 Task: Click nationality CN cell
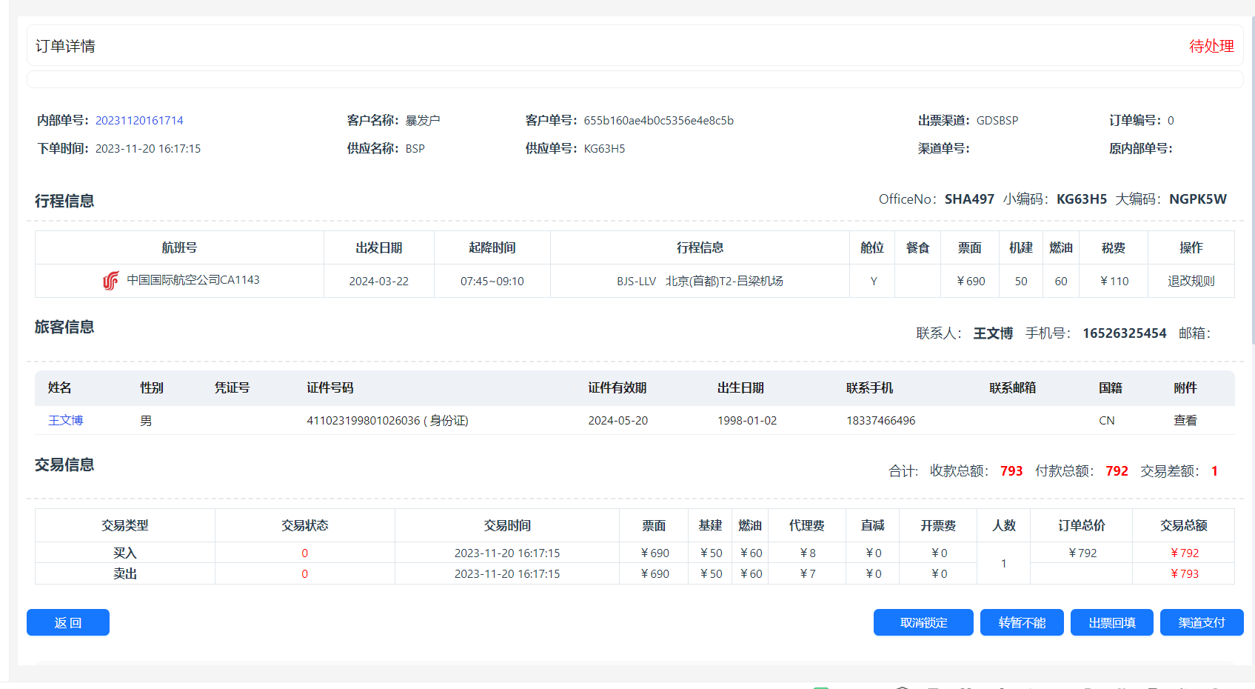(x=1107, y=420)
